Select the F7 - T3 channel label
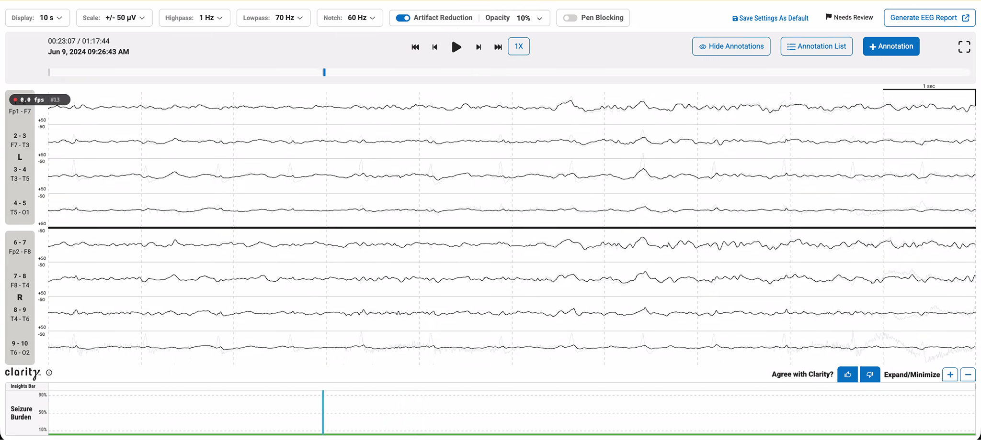 click(20, 145)
